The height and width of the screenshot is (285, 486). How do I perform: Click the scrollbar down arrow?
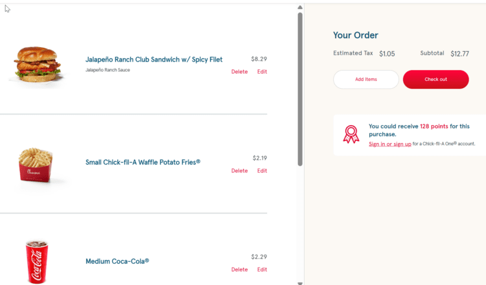pyautogui.click(x=300, y=282)
